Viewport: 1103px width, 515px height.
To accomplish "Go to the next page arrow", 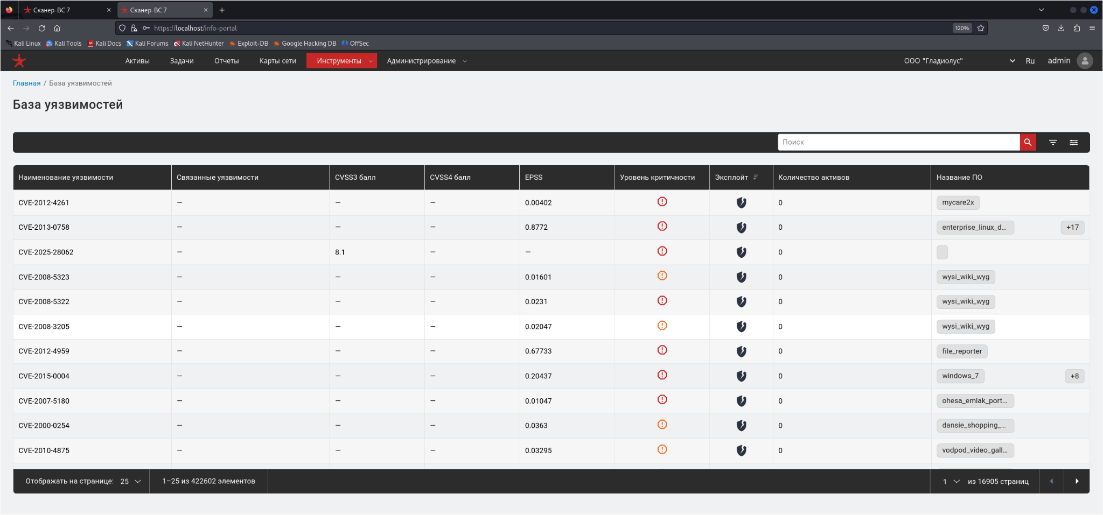I will [x=1077, y=481].
